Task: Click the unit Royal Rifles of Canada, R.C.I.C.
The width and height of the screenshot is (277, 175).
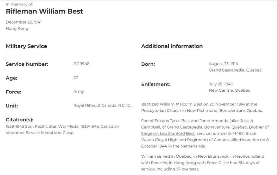Action: tap(102, 105)
